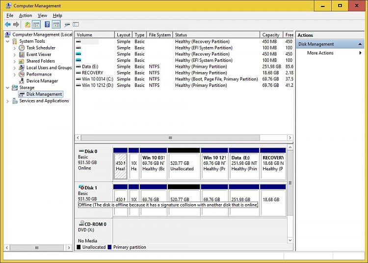The height and width of the screenshot is (263, 368).
Task: Sort by the Free column header
Action: [x=289, y=35]
